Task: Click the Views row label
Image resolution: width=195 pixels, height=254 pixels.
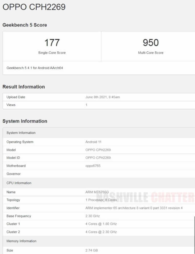Action: [x=11, y=105]
